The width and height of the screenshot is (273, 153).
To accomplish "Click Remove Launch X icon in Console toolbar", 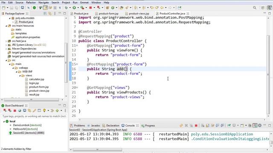I will pyautogui.click(x=186, y=125).
